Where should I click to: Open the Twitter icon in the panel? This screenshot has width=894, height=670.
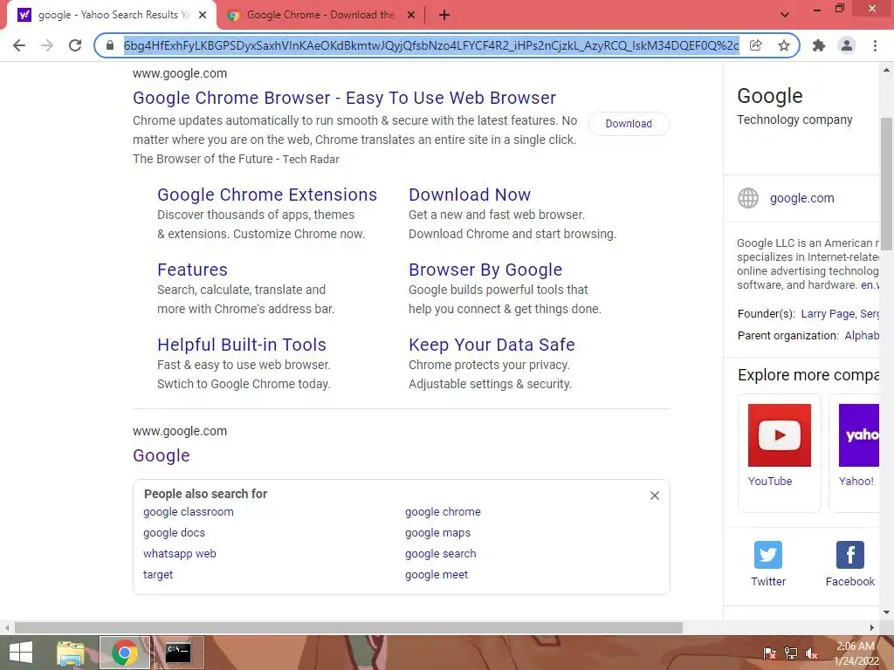tap(768, 555)
